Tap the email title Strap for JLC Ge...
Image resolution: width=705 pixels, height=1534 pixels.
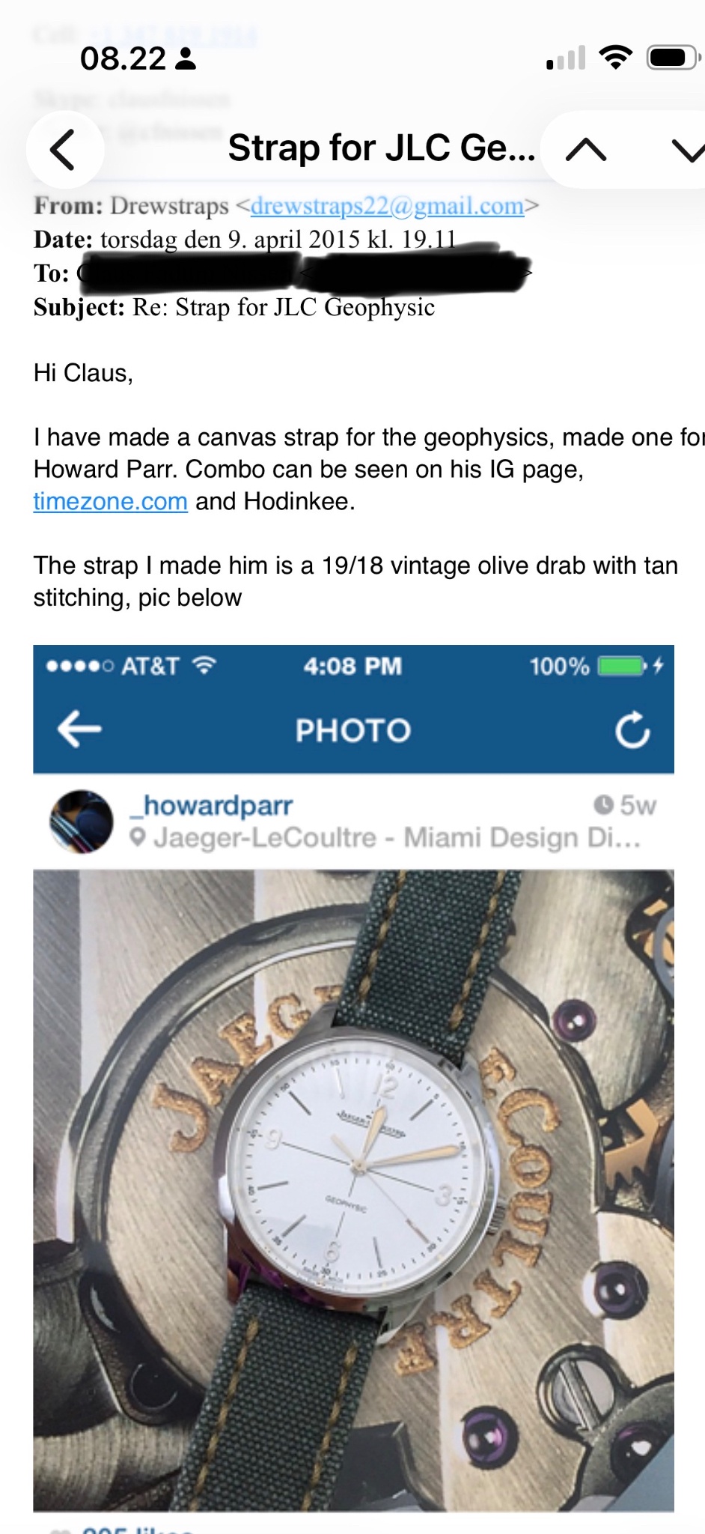coord(382,148)
